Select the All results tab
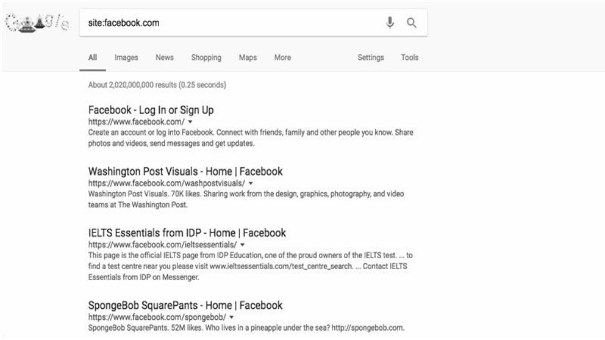Viewport: 605px width, 340px height. tap(93, 57)
